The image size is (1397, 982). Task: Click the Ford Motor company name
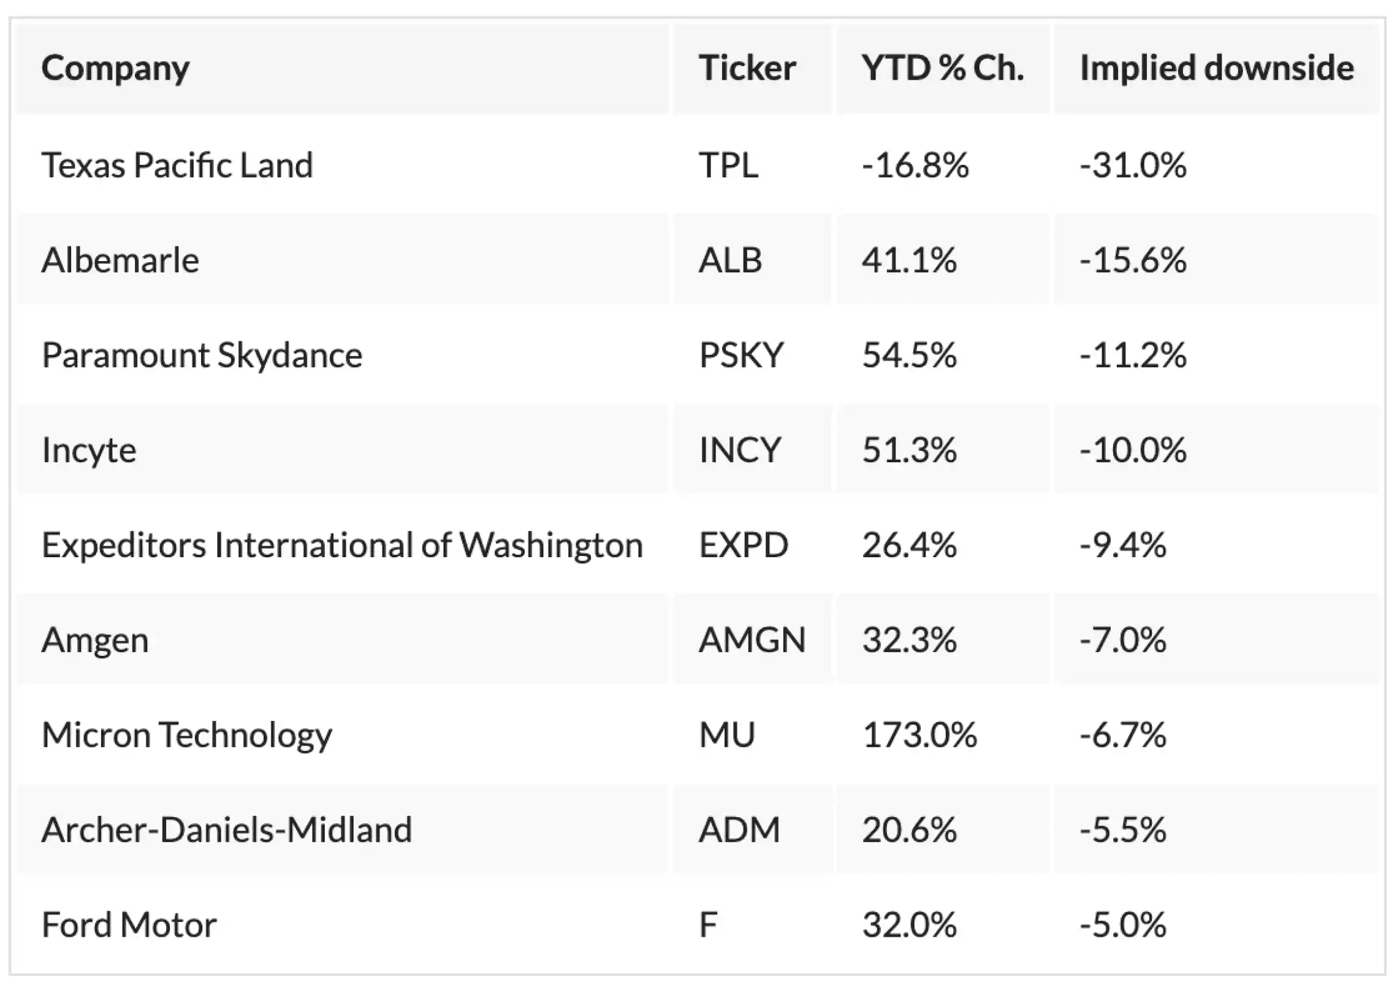129,925
